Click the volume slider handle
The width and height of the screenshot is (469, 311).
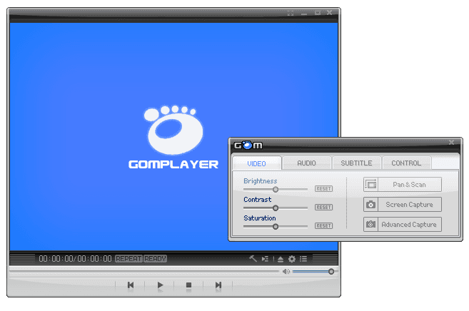[x=331, y=272]
